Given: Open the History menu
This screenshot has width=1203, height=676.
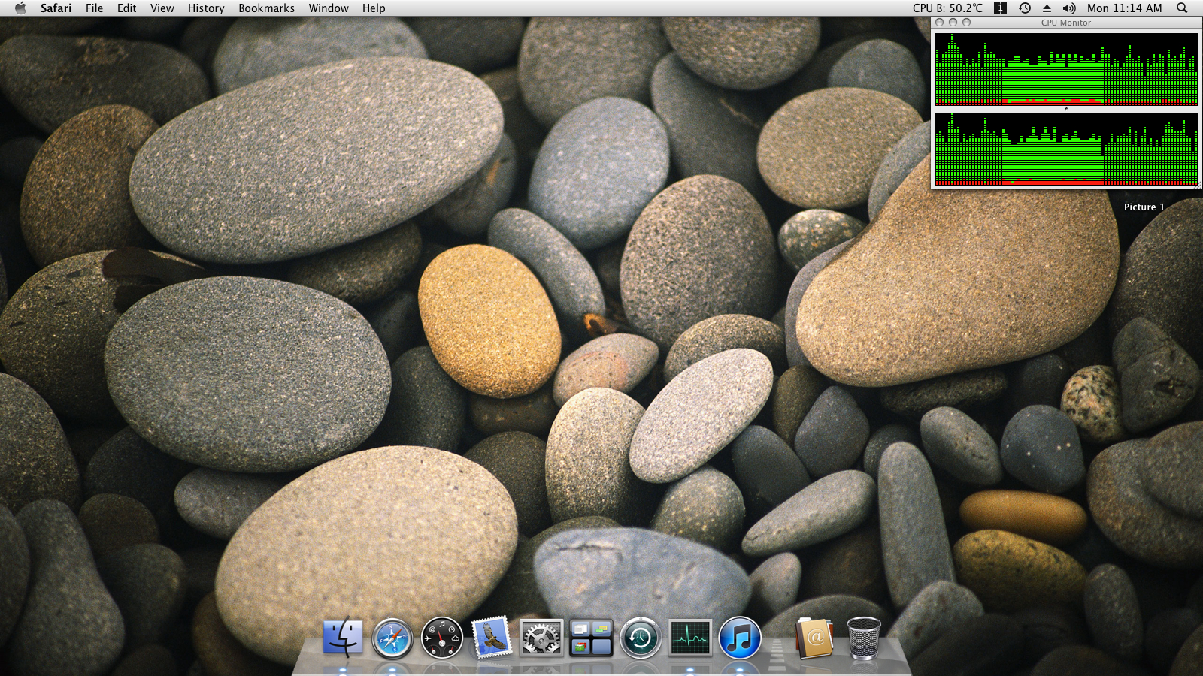Looking at the screenshot, I should [x=206, y=8].
